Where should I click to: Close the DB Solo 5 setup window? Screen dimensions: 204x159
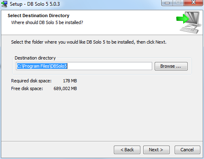click(193, 3)
